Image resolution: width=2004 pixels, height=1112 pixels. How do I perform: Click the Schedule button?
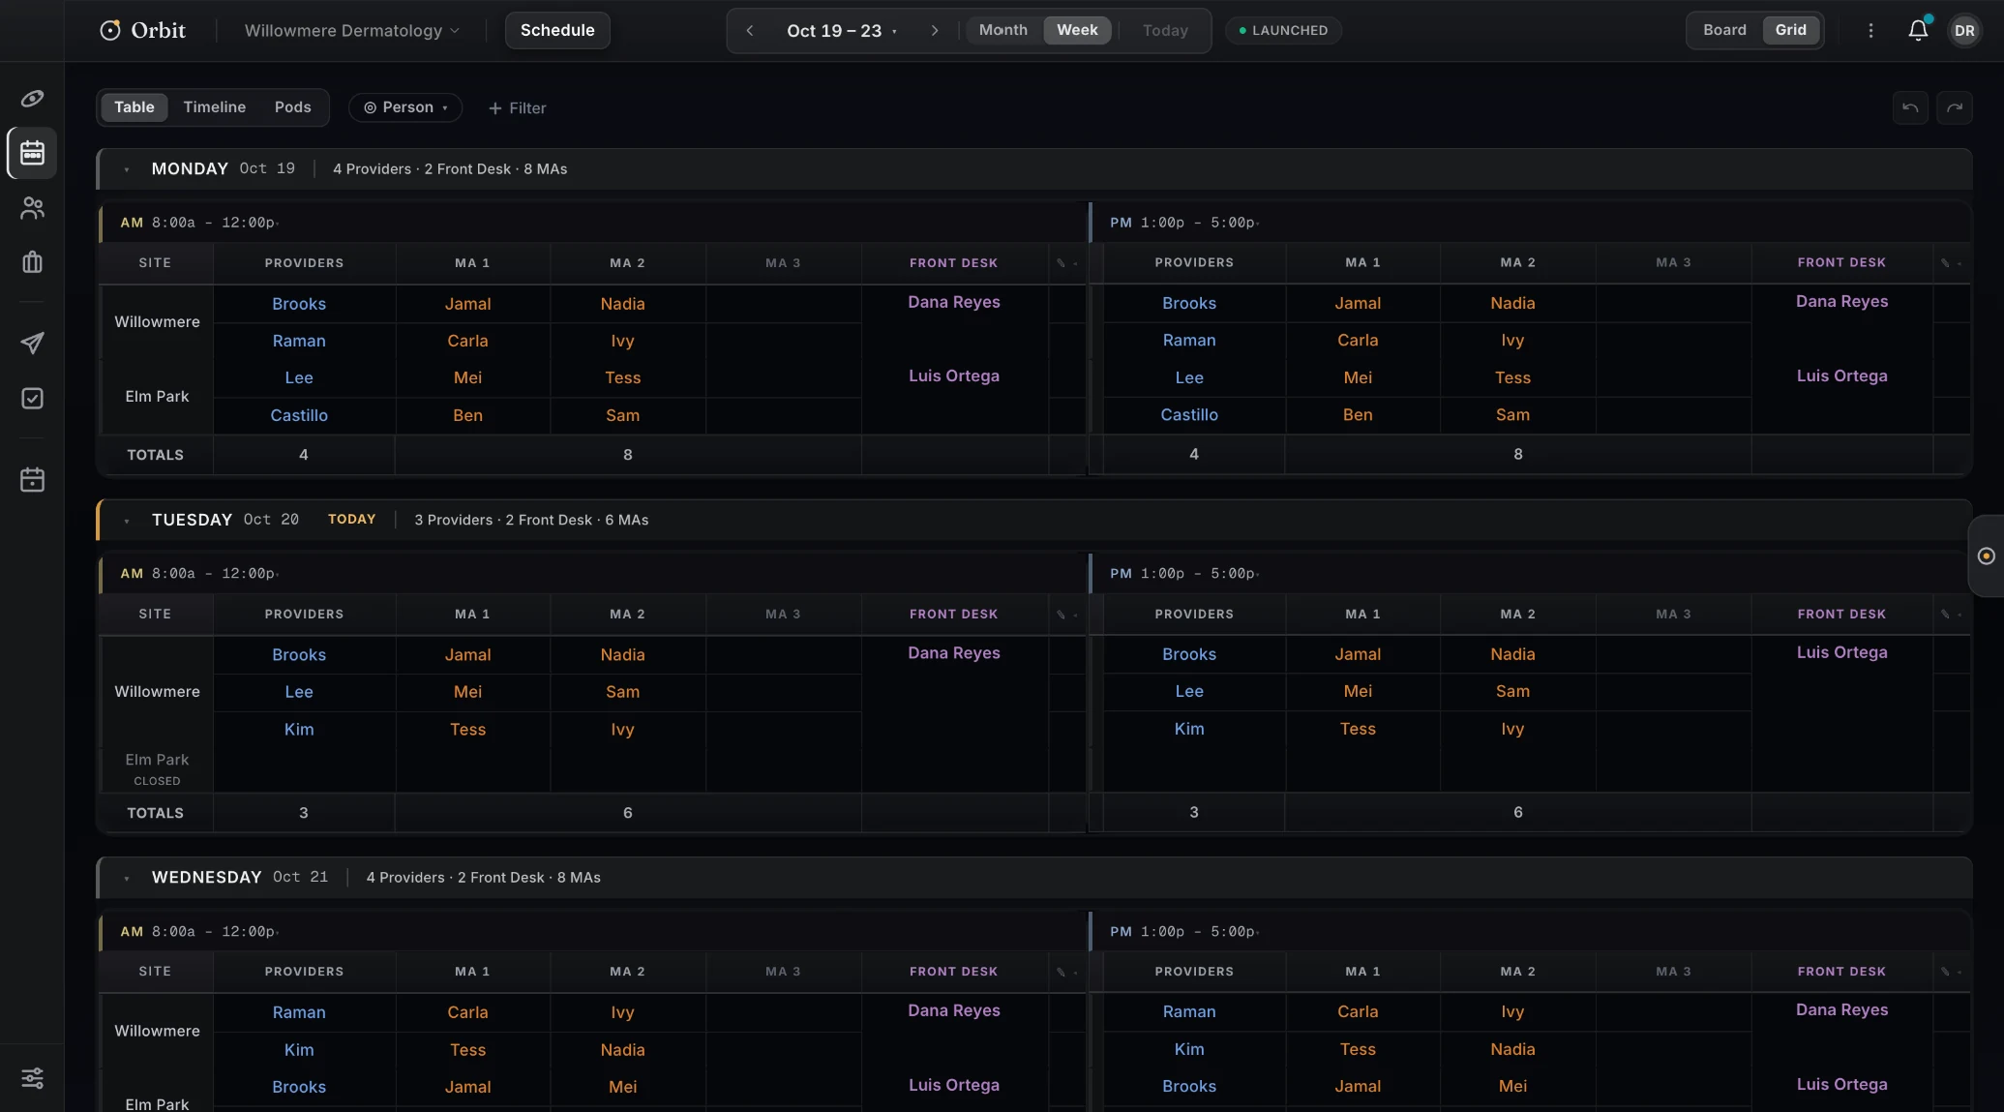[557, 30]
